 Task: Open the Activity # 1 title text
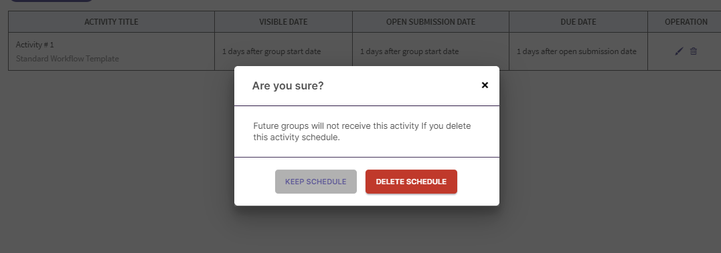[x=35, y=45]
